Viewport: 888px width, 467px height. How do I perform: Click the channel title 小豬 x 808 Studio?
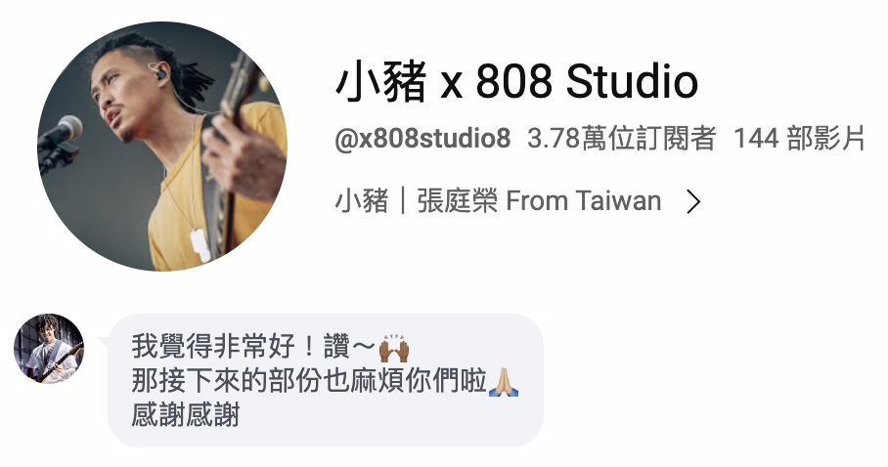[x=516, y=81]
